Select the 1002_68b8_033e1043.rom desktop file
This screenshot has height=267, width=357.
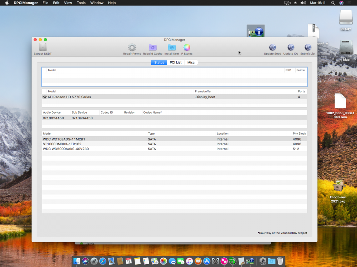pyautogui.click(x=340, y=106)
